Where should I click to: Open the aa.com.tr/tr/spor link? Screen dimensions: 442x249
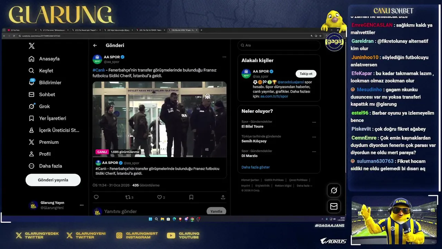(x=274, y=96)
